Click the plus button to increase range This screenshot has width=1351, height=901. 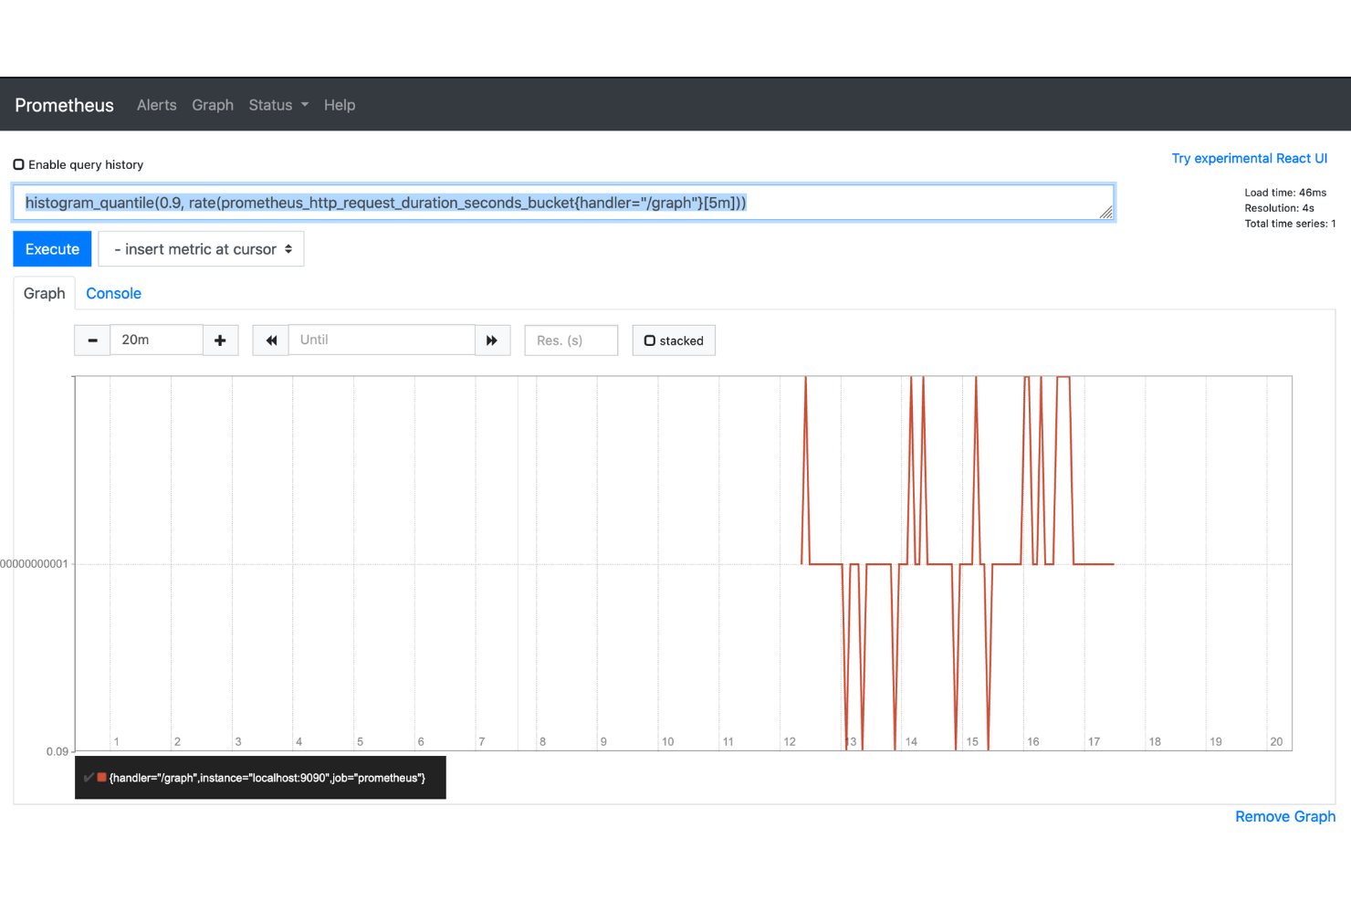[220, 340]
